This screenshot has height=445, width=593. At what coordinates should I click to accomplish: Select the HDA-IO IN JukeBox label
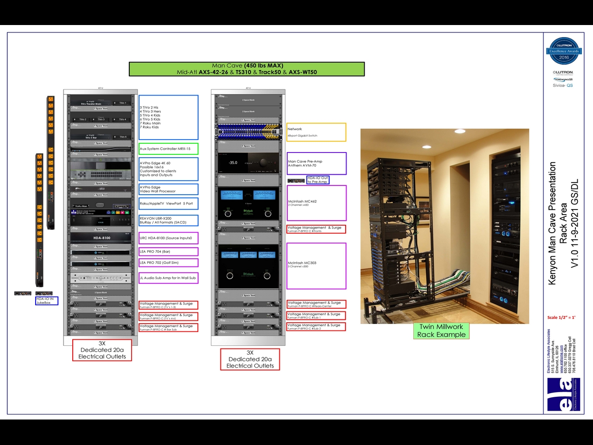(x=47, y=300)
